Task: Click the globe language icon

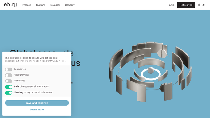Action: click(x=199, y=5)
